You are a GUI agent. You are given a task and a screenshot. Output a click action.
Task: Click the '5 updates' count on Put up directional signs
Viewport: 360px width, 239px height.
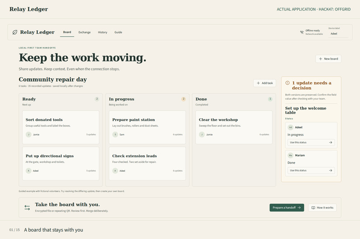point(91,170)
